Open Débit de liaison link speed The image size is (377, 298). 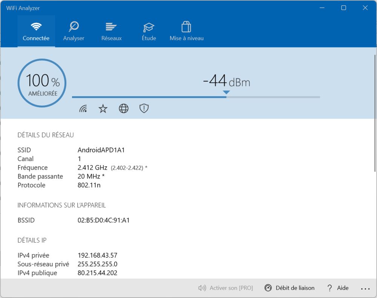tap(290, 288)
